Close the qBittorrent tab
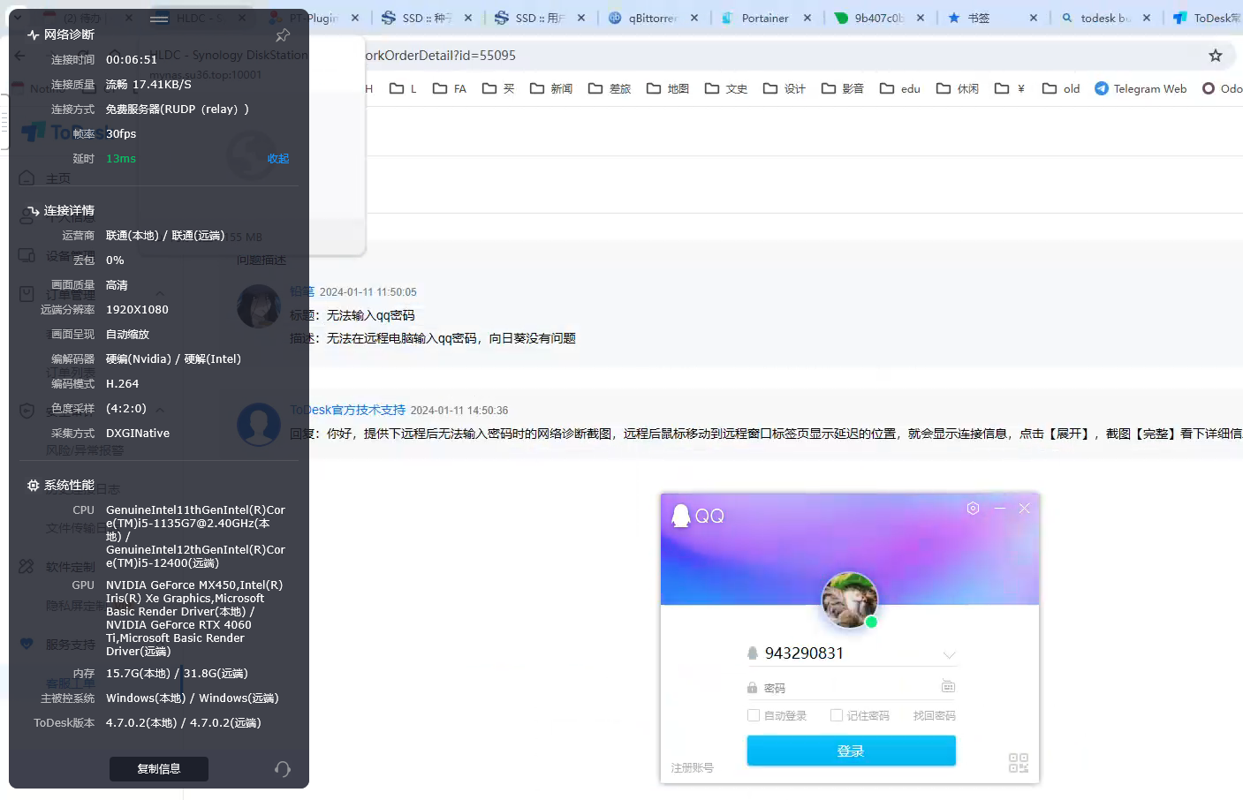Viewport: 1243px width, 800px height. [694, 18]
